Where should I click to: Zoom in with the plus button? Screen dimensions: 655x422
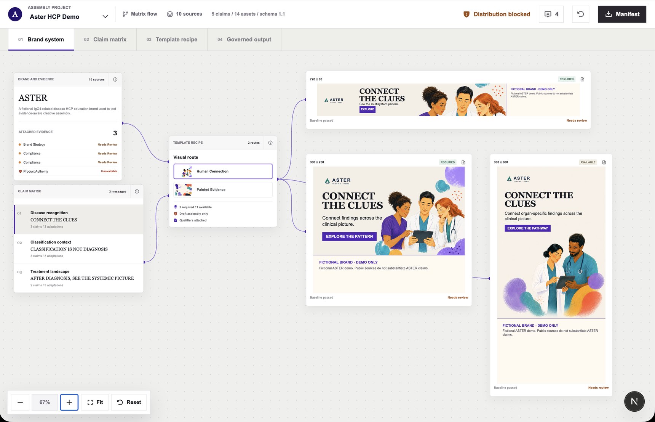pos(69,402)
